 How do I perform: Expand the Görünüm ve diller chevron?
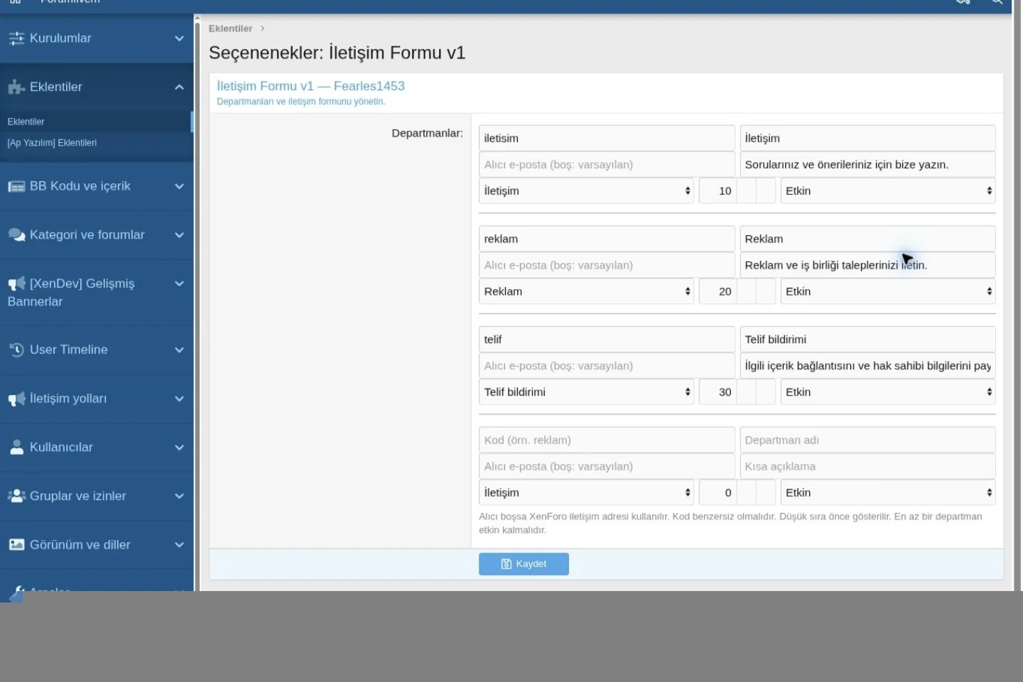tap(179, 545)
